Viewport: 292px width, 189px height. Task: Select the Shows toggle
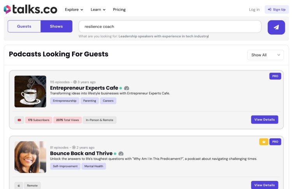(56, 26)
